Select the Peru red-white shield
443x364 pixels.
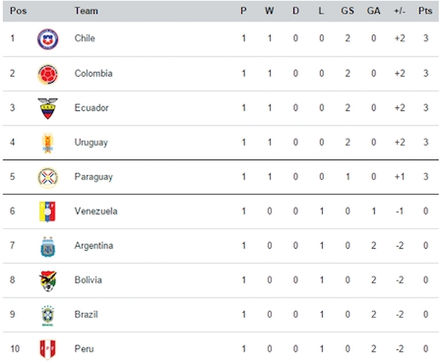pyautogui.click(x=47, y=349)
